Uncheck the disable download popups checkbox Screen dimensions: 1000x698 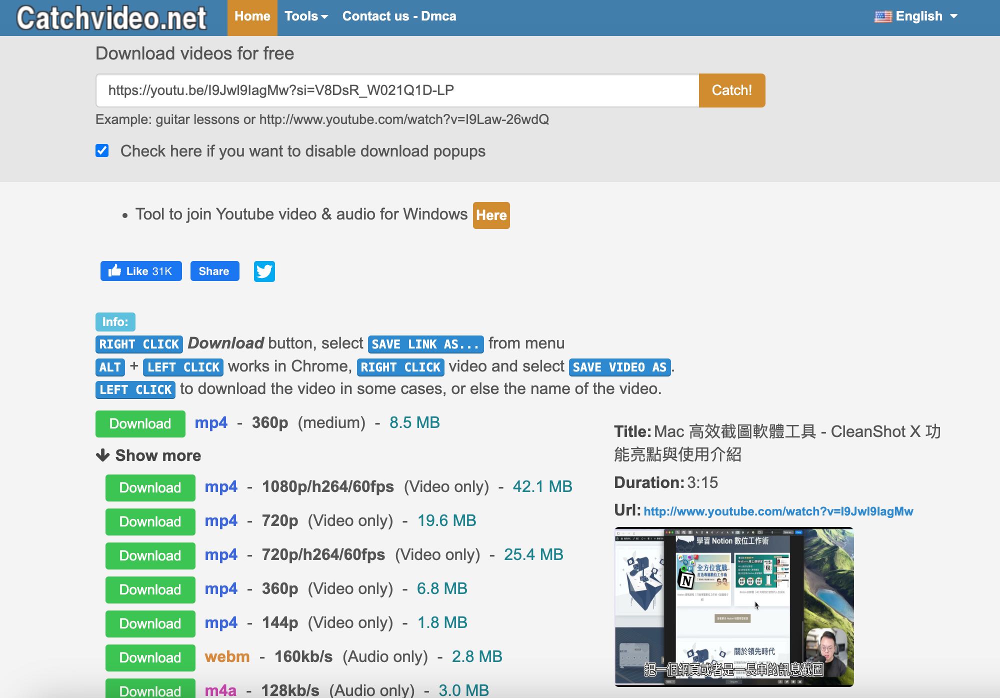102,150
